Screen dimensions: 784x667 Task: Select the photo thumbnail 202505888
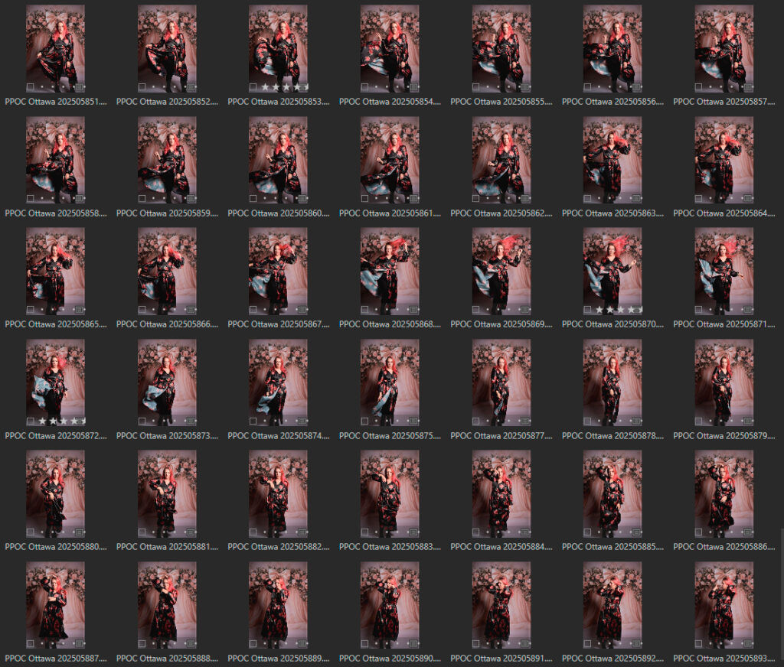(x=167, y=600)
